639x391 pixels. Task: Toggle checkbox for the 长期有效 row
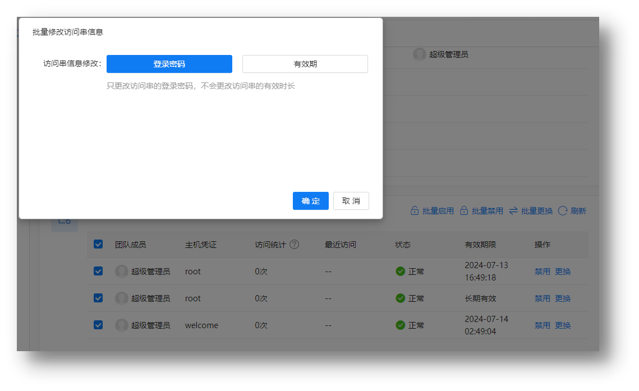point(98,298)
